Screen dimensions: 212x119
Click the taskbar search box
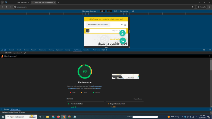[x=21, y=117]
